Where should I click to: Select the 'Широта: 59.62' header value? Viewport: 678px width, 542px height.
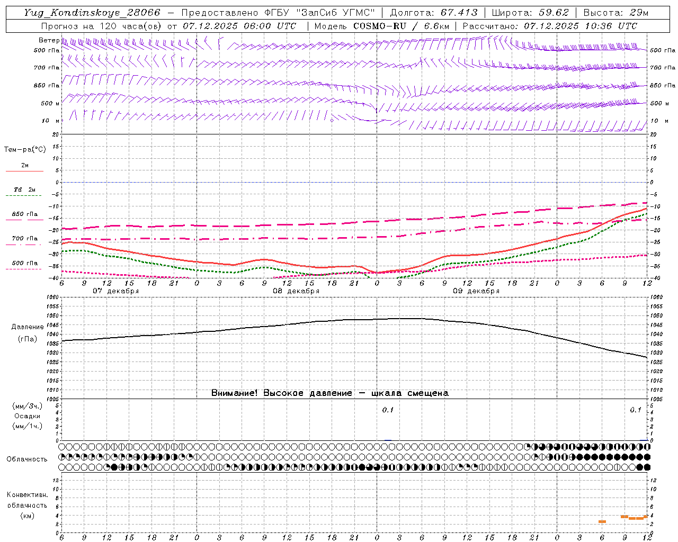tap(530, 13)
